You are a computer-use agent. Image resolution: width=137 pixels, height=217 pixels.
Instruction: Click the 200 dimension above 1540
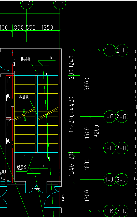tap(71, 155)
